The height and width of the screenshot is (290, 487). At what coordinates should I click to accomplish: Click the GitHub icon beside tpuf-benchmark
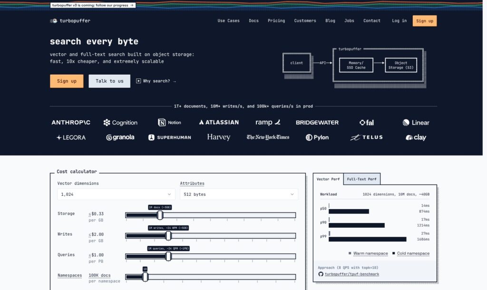click(x=321, y=274)
